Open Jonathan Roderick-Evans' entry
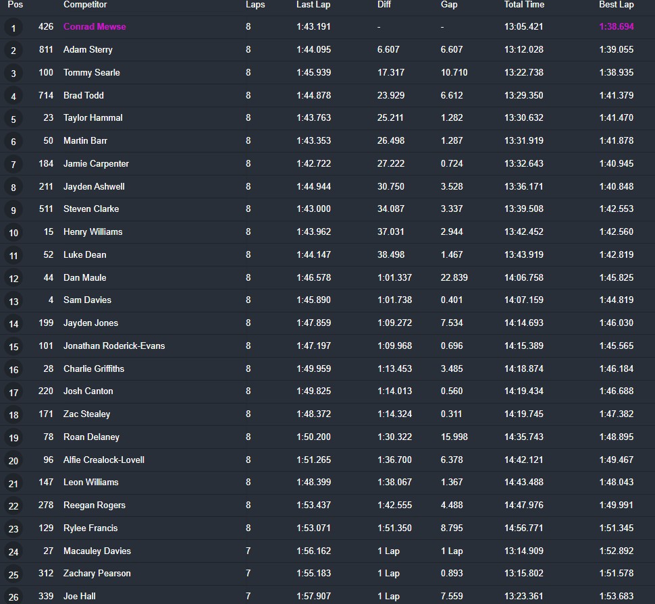The height and width of the screenshot is (604, 655). (114, 346)
